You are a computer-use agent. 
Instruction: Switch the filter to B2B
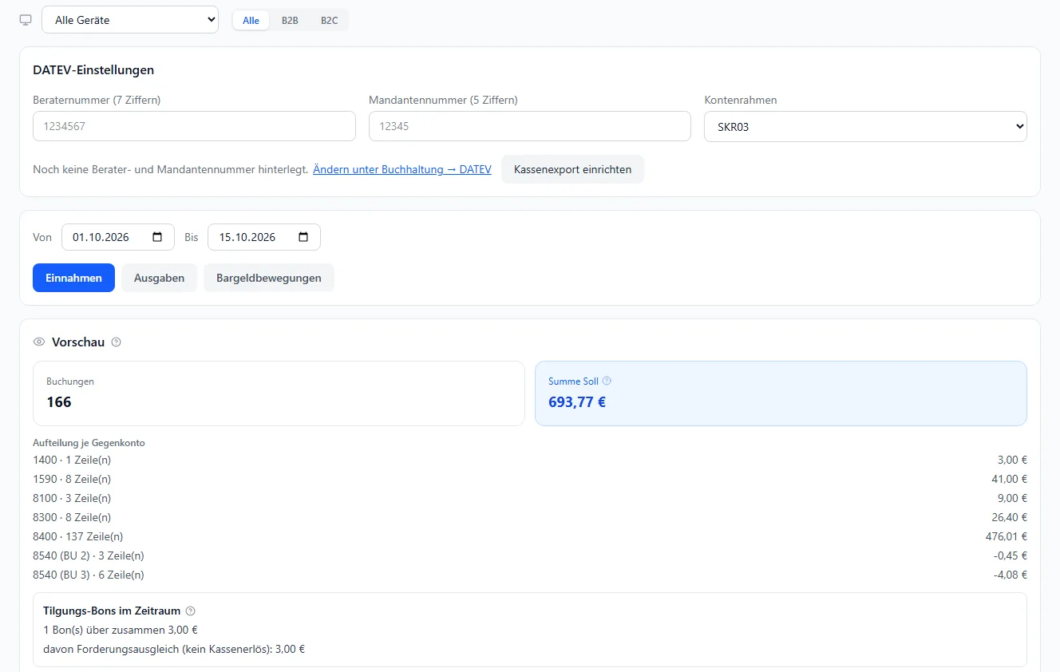290,21
